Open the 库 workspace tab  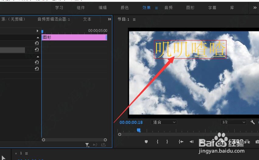[232, 8]
